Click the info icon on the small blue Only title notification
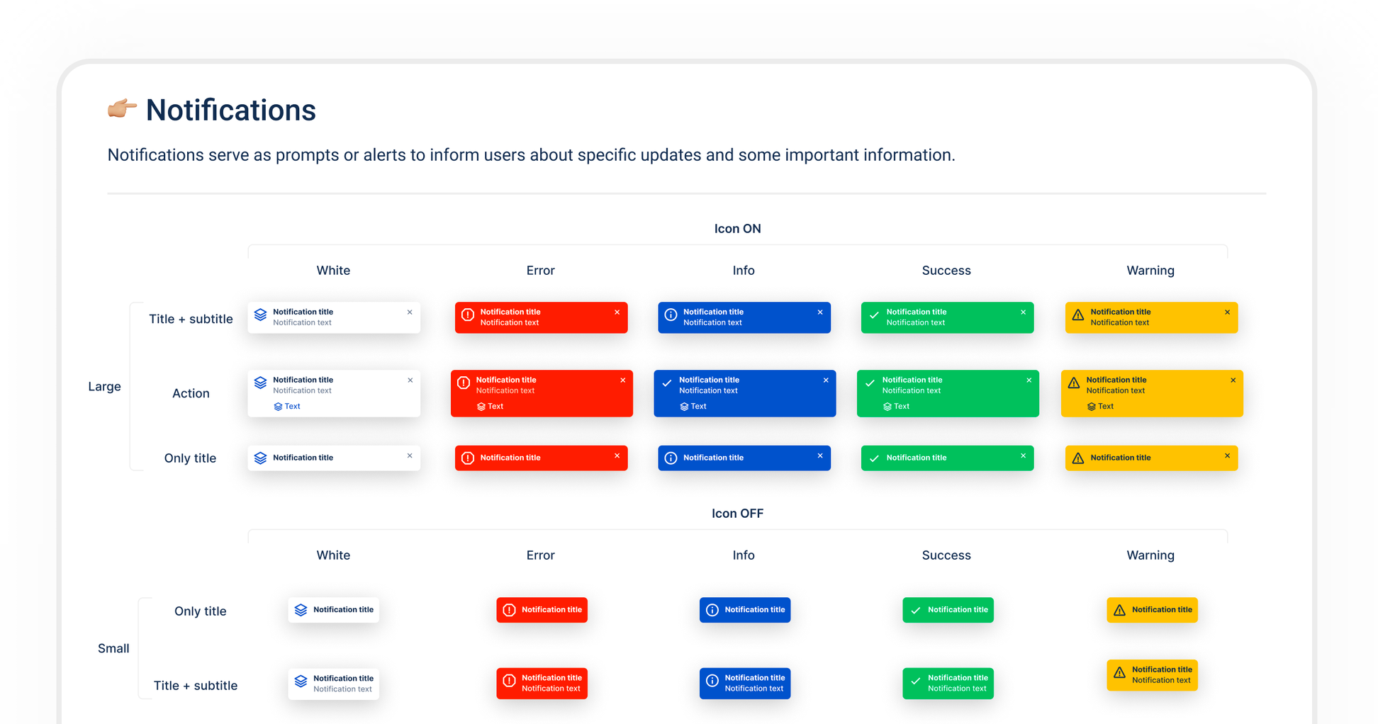Image resolution: width=1378 pixels, height=724 pixels. pos(711,609)
